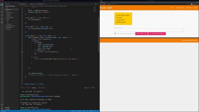Click the code minimap in the editor
This screenshot has height=112, width=199.
coord(95,10)
